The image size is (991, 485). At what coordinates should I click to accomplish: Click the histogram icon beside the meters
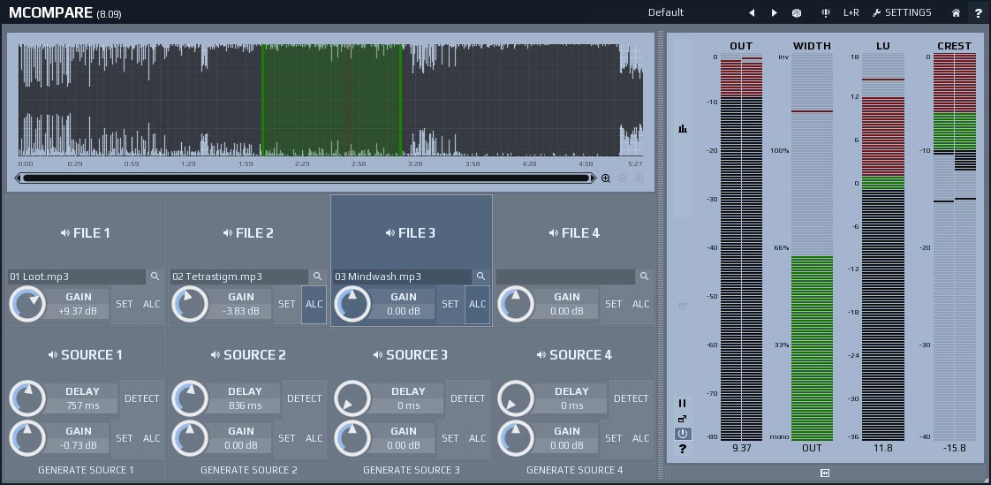point(682,129)
